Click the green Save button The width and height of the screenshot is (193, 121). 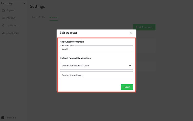[x=127, y=87]
